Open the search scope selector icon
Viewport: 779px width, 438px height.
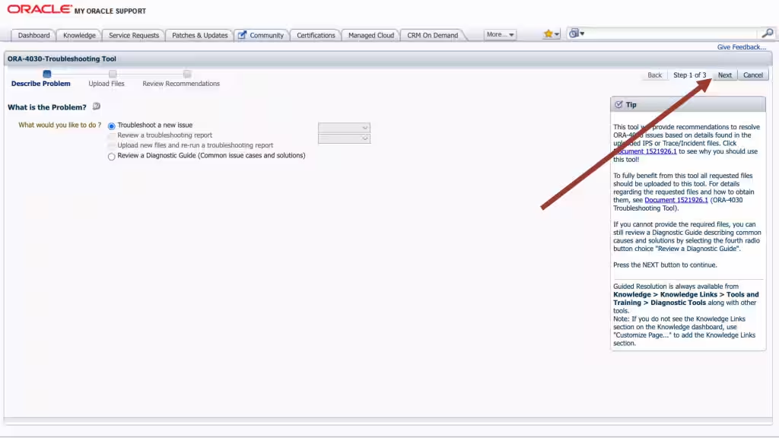pyautogui.click(x=577, y=33)
